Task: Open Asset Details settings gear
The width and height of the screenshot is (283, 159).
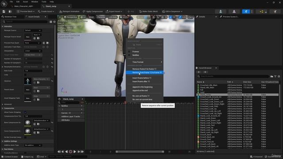Action: pos(54,22)
